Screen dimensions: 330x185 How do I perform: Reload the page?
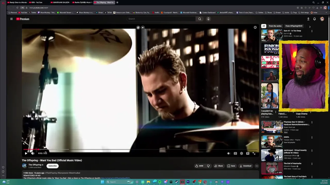click(17, 8)
